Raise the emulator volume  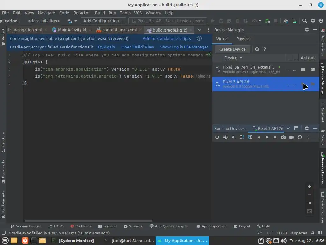pyautogui.click(x=225, y=137)
